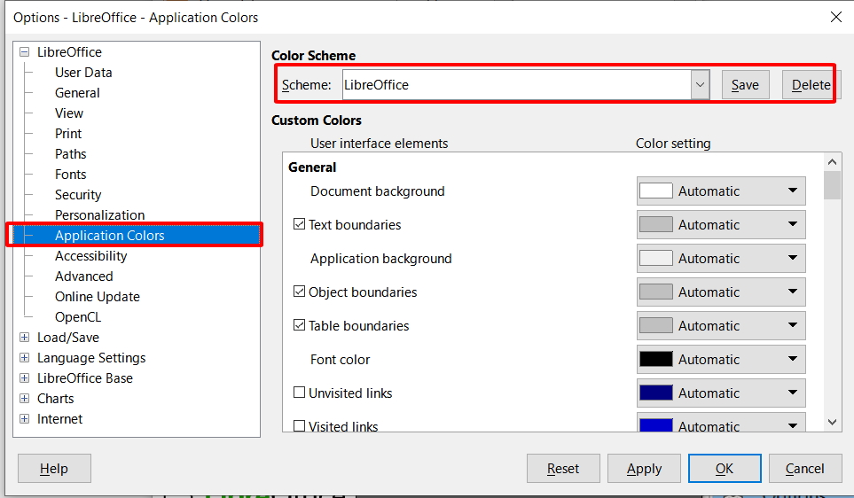The image size is (854, 498).
Task: Select User Data in the tree
Action: point(83,73)
